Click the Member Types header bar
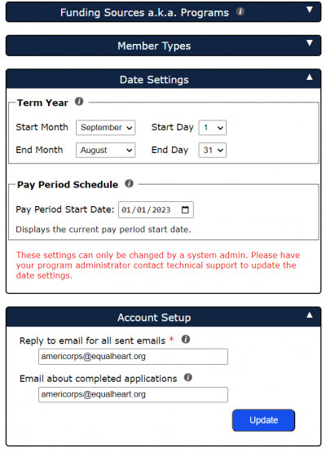This screenshot has height=452, width=326. click(x=163, y=46)
